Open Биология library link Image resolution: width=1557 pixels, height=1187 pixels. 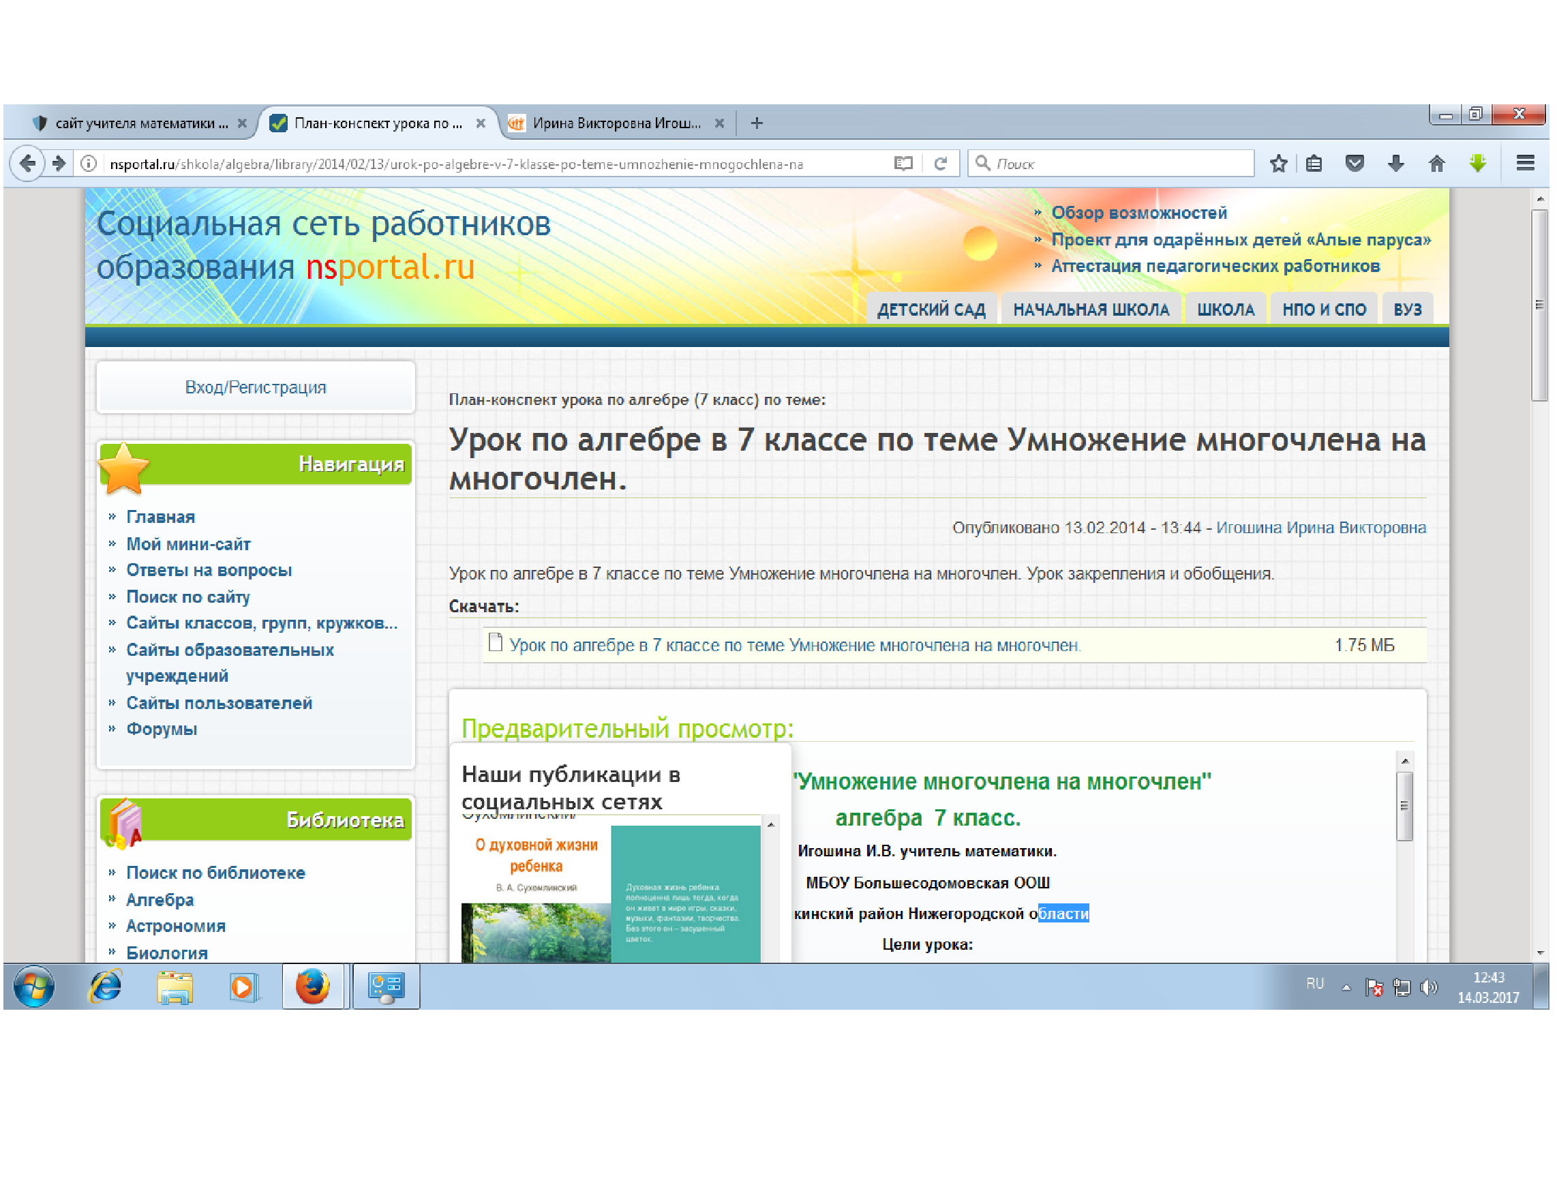pos(167,953)
